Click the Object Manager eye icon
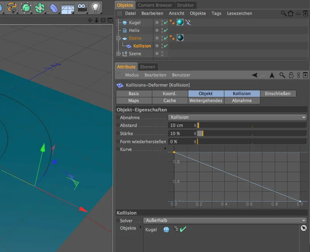310x252 pixels. pyautogui.click(x=298, y=14)
